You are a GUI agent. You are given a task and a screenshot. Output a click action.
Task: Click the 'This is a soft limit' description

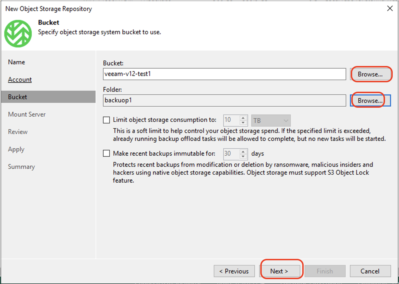point(249,135)
